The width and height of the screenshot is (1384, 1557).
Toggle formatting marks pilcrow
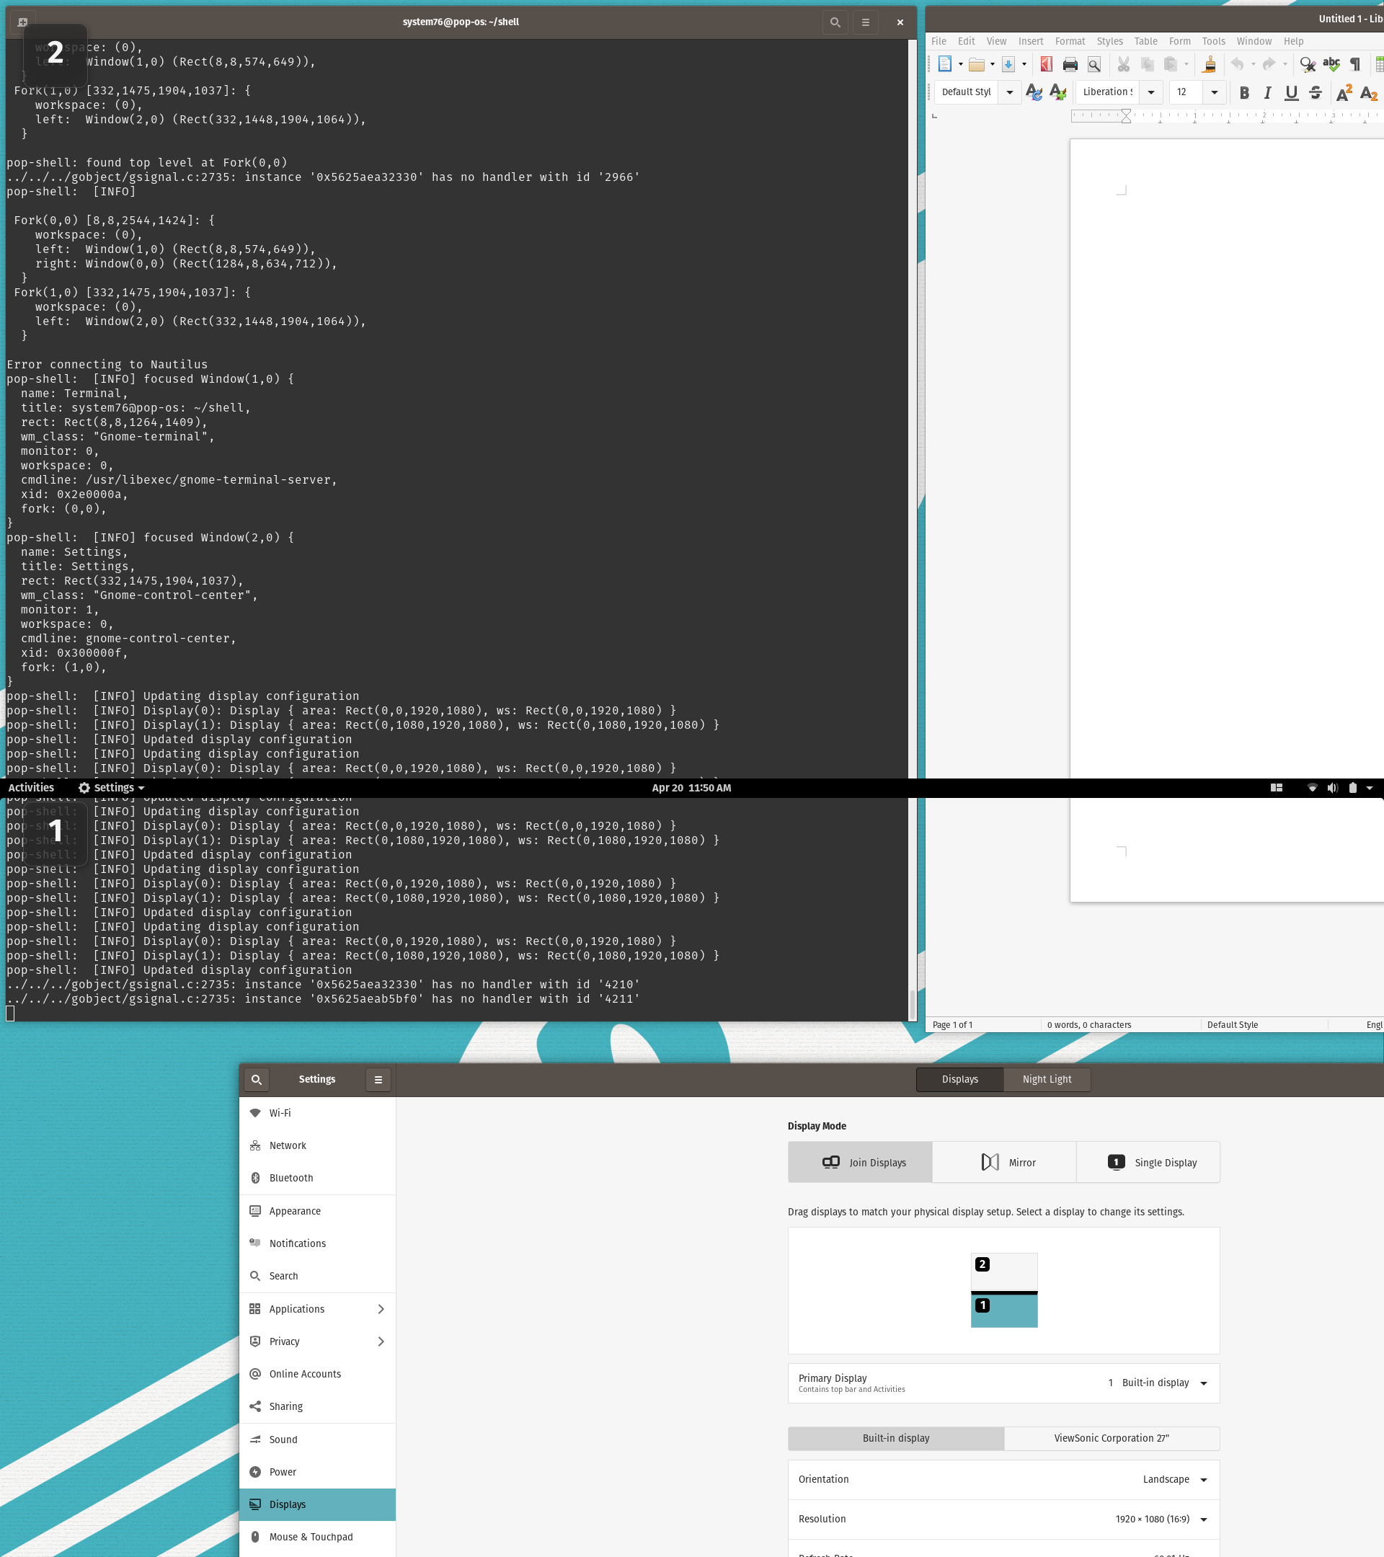[x=1355, y=65]
